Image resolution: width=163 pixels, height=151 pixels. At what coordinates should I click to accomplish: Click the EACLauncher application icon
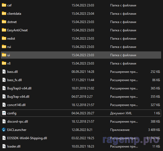pos(4,130)
